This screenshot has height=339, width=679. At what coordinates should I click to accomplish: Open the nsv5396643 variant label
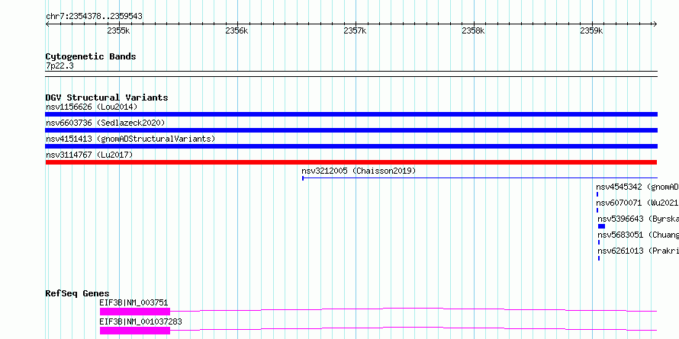click(x=639, y=219)
